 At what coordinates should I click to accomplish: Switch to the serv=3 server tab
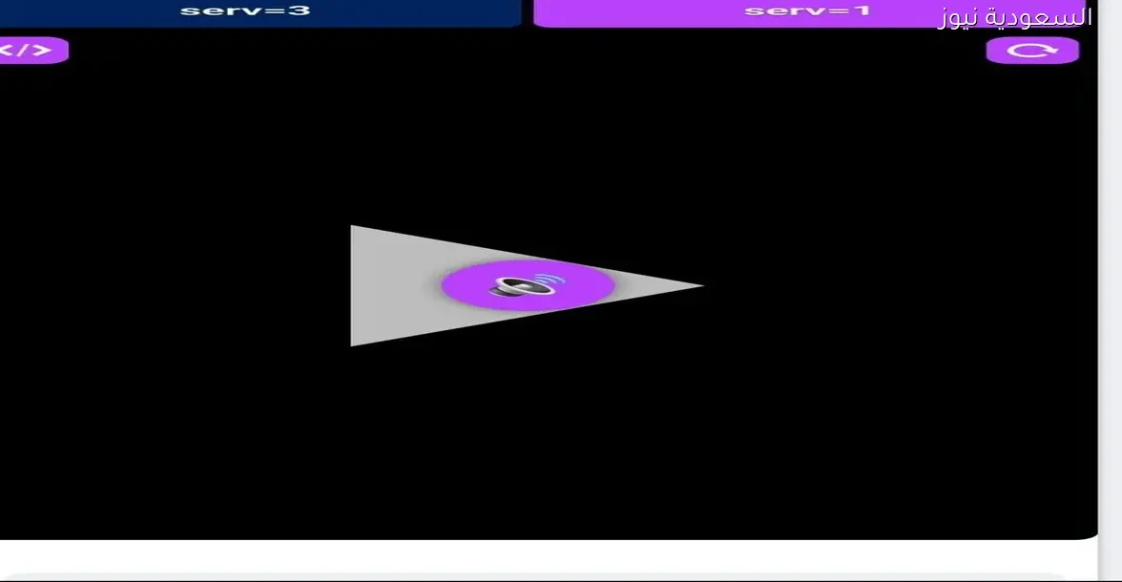pos(246,11)
